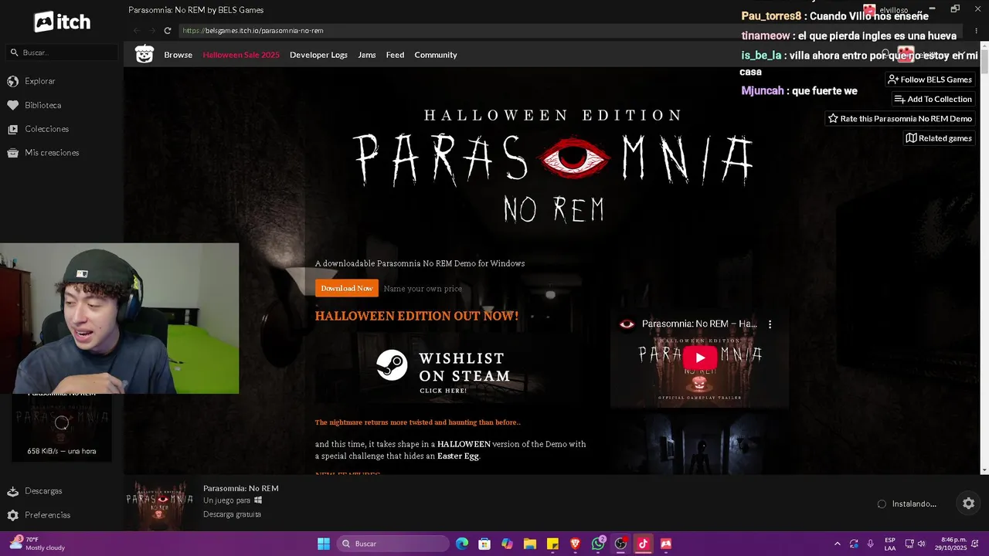This screenshot has width=989, height=556.
Task: Click the microphone tray icon
Action: tap(870, 544)
